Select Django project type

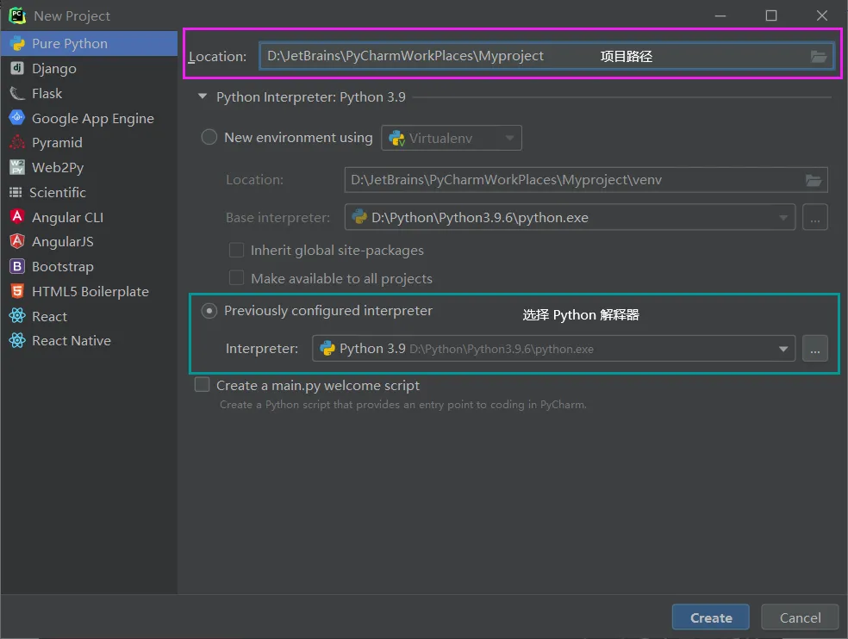pyautogui.click(x=89, y=68)
